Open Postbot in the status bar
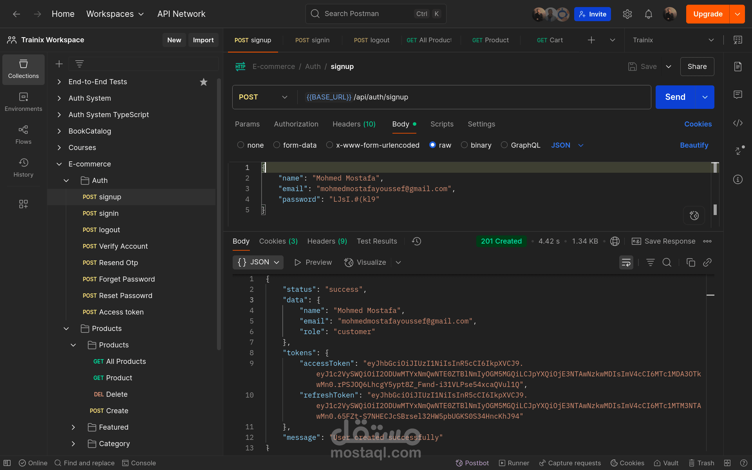The height and width of the screenshot is (470, 752). click(472, 463)
